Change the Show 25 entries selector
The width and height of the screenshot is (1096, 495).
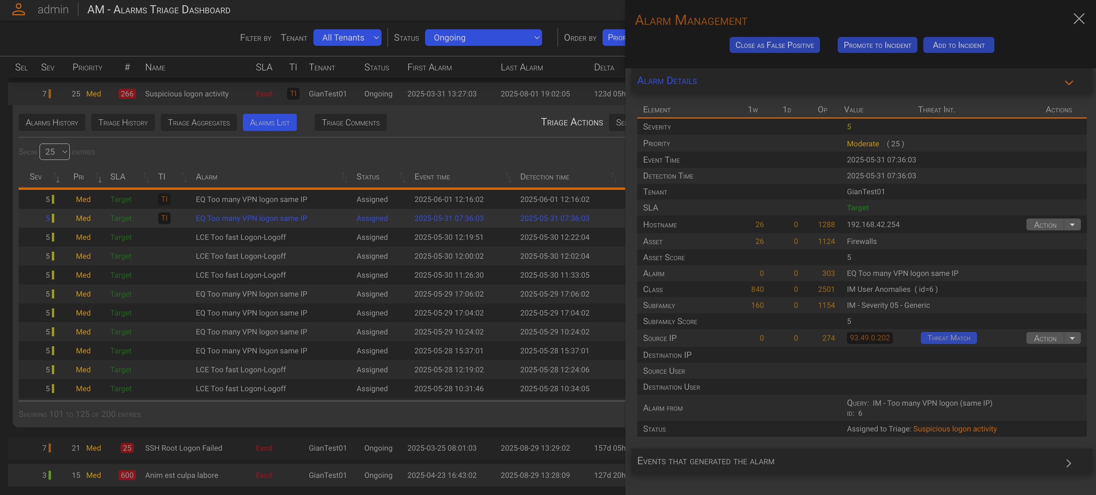click(x=55, y=152)
